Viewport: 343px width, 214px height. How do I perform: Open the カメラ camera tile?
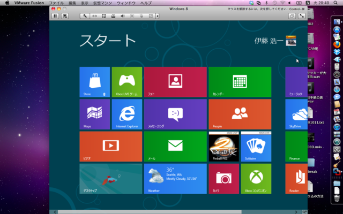pos(224,179)
